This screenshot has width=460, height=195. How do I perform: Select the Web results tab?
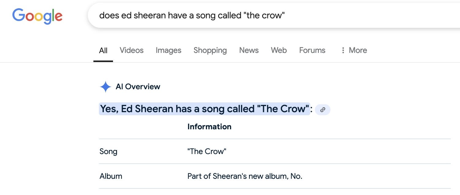(279, 50)
